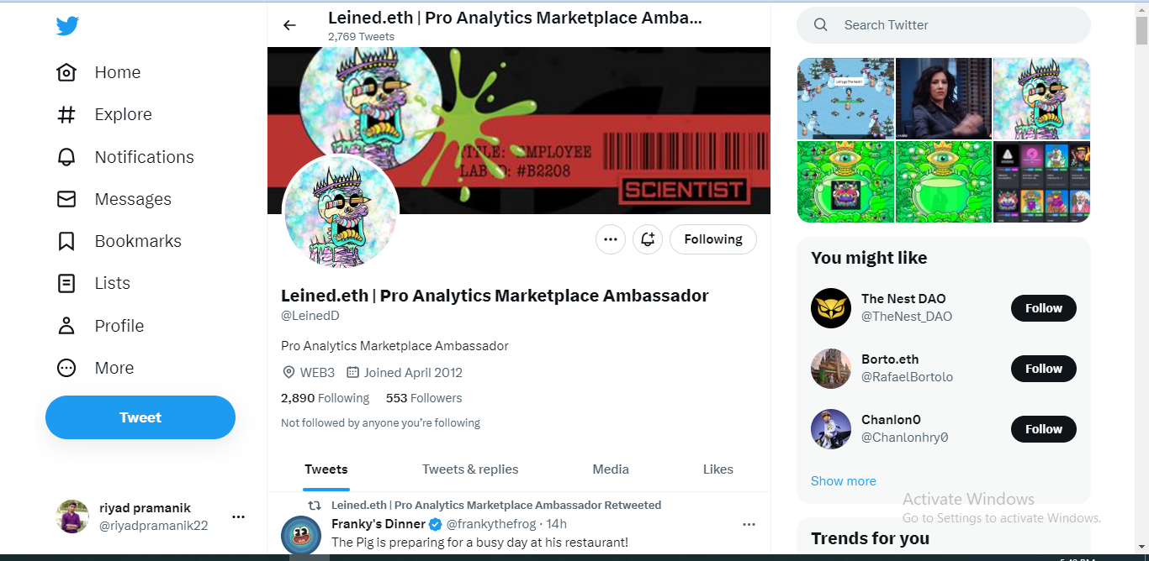
Task: Open Notifications via the bell icon
Action: pyautogui.click(x=66, y=157)
